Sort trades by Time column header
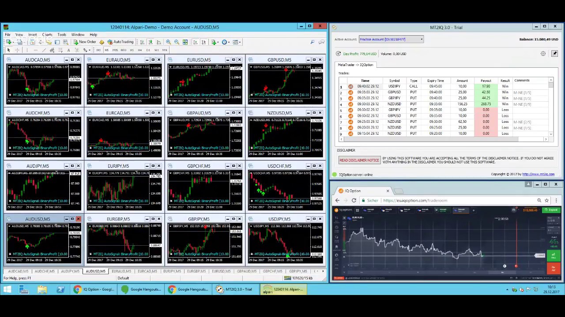Screen dimensions: 565x317 click(x=365, y=81)
